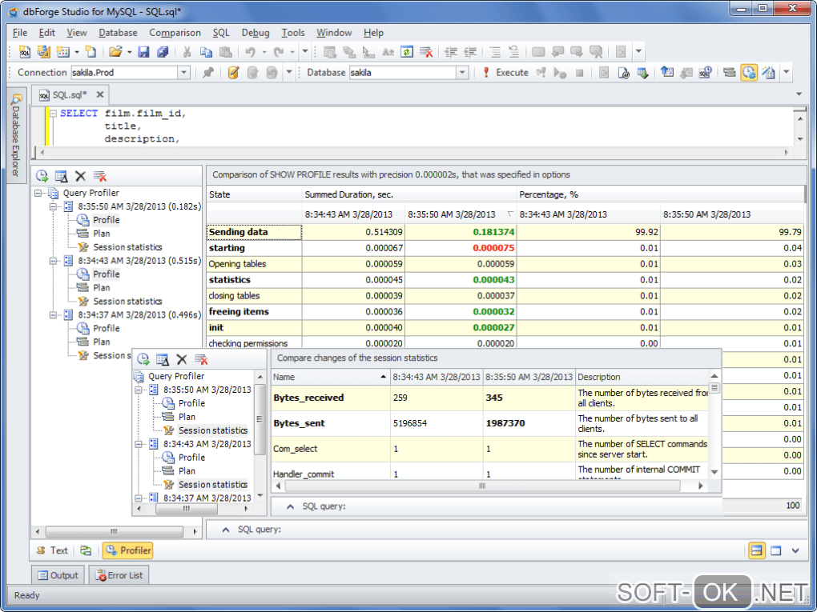
Task: Click the clear profiling results icon in popup
Action: [201, 360]
